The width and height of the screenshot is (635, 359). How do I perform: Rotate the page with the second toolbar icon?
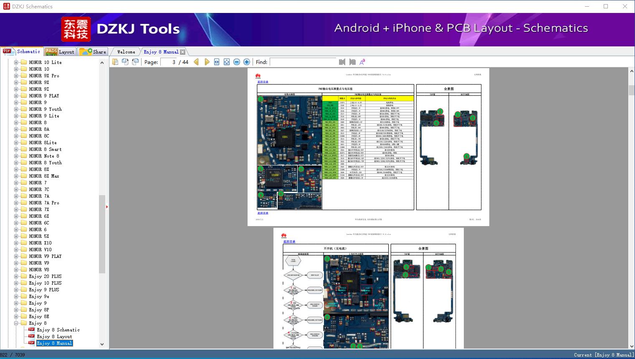(x=125, y=62)
